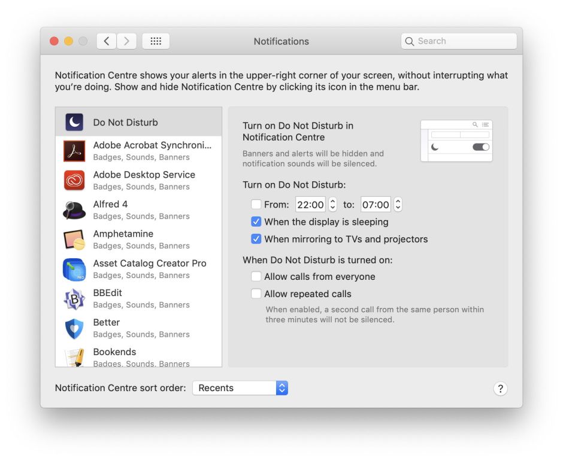This screenshot has height=461, width=563.
Task: Uncheck When the display is sleeping
Action: point(256,222)
